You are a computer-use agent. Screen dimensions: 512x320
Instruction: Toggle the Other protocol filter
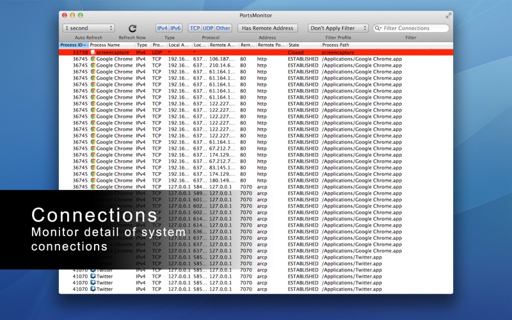pos(223,28)
